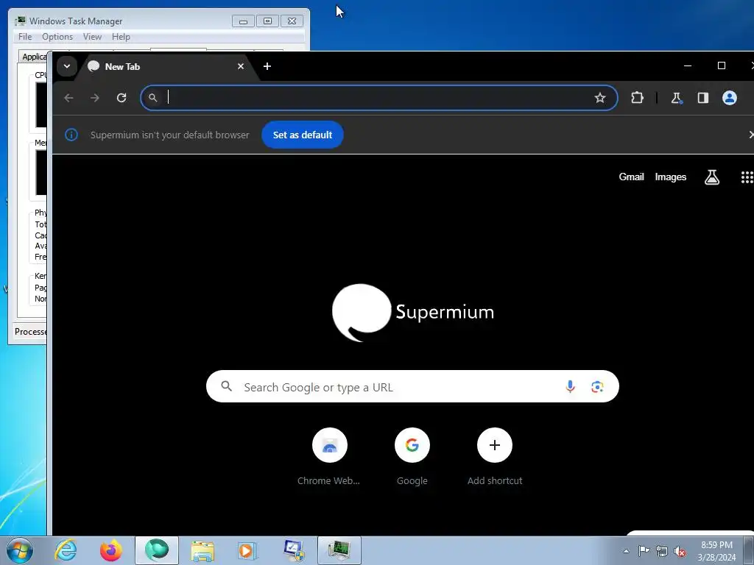Open Gmail link
The width and height of the screenshot is (754, 565).
point(631,177)
